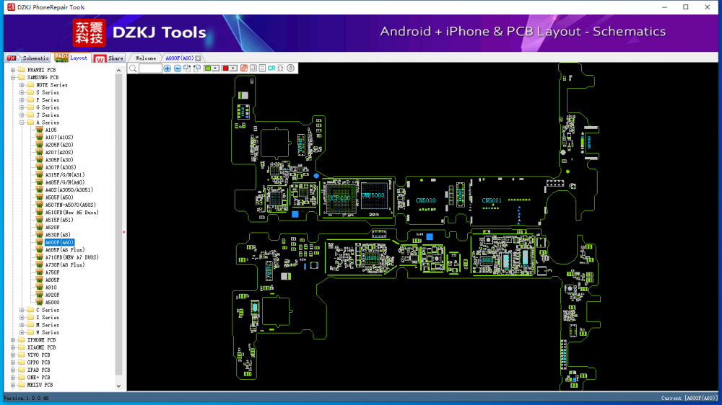Click the cyan CR icon

[271, 68]
